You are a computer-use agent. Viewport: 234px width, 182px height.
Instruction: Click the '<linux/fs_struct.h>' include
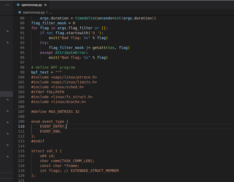coord(72,97)
